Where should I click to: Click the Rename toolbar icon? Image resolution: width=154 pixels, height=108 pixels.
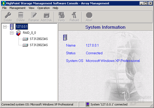[34, 15]
